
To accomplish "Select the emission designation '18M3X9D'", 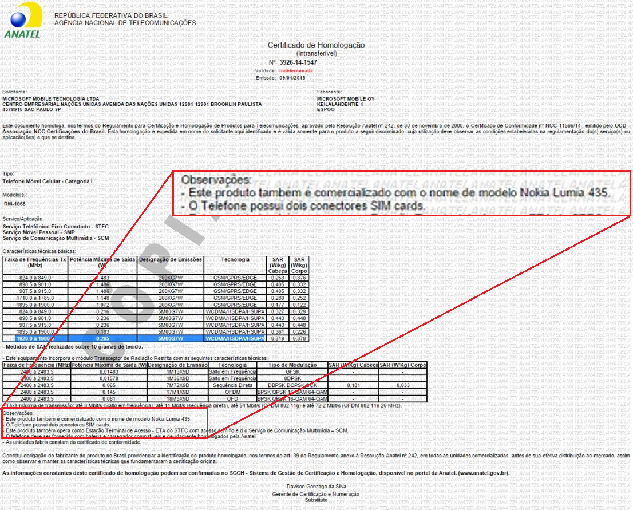I will pyautogui.click(x=177, y=399).
